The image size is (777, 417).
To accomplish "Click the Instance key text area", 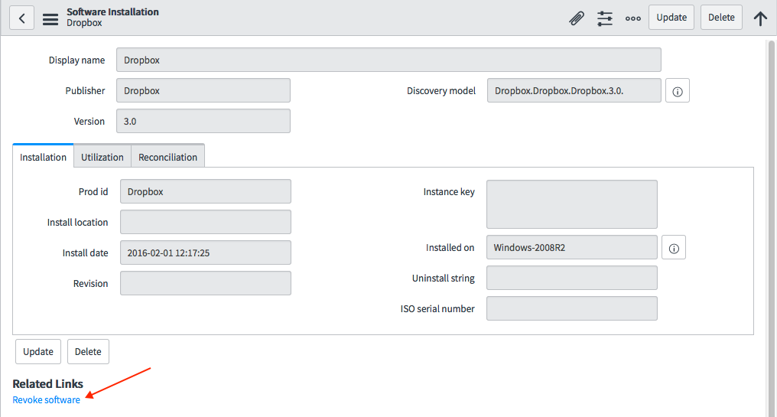I will (x=572, y=204).
